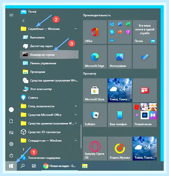Open Средства администрирования Win... item
The image size is (169, 176).
pos(49,80)
